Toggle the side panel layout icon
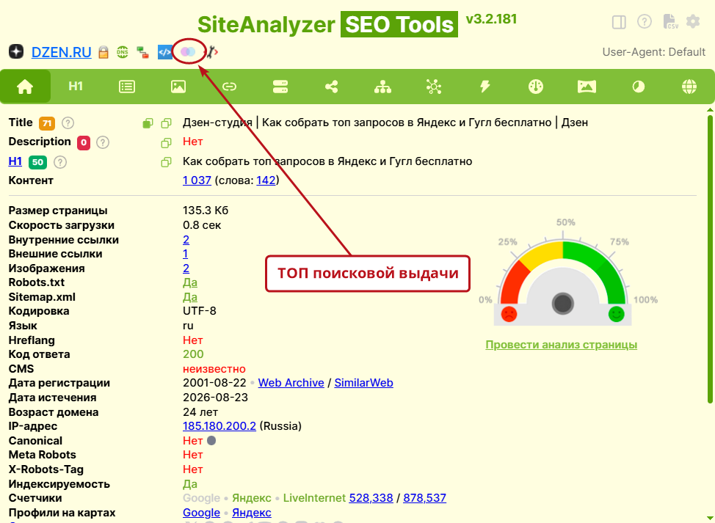715x523 pixels. (619, 21)
